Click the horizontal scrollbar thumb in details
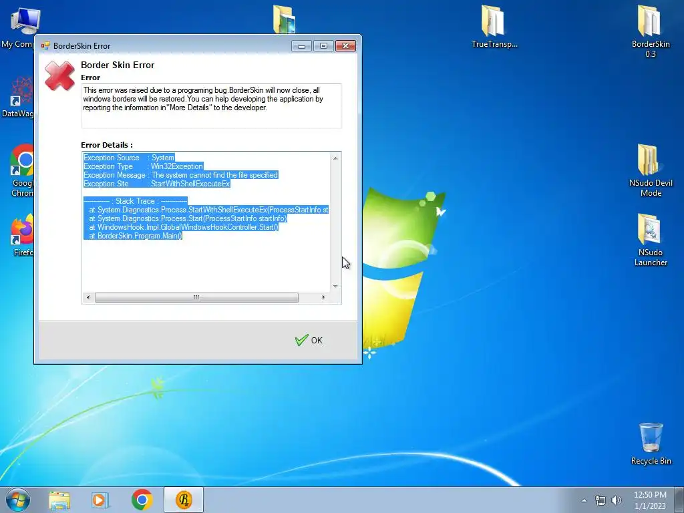Viewport: 684px width, 513px height. [197, 297]
